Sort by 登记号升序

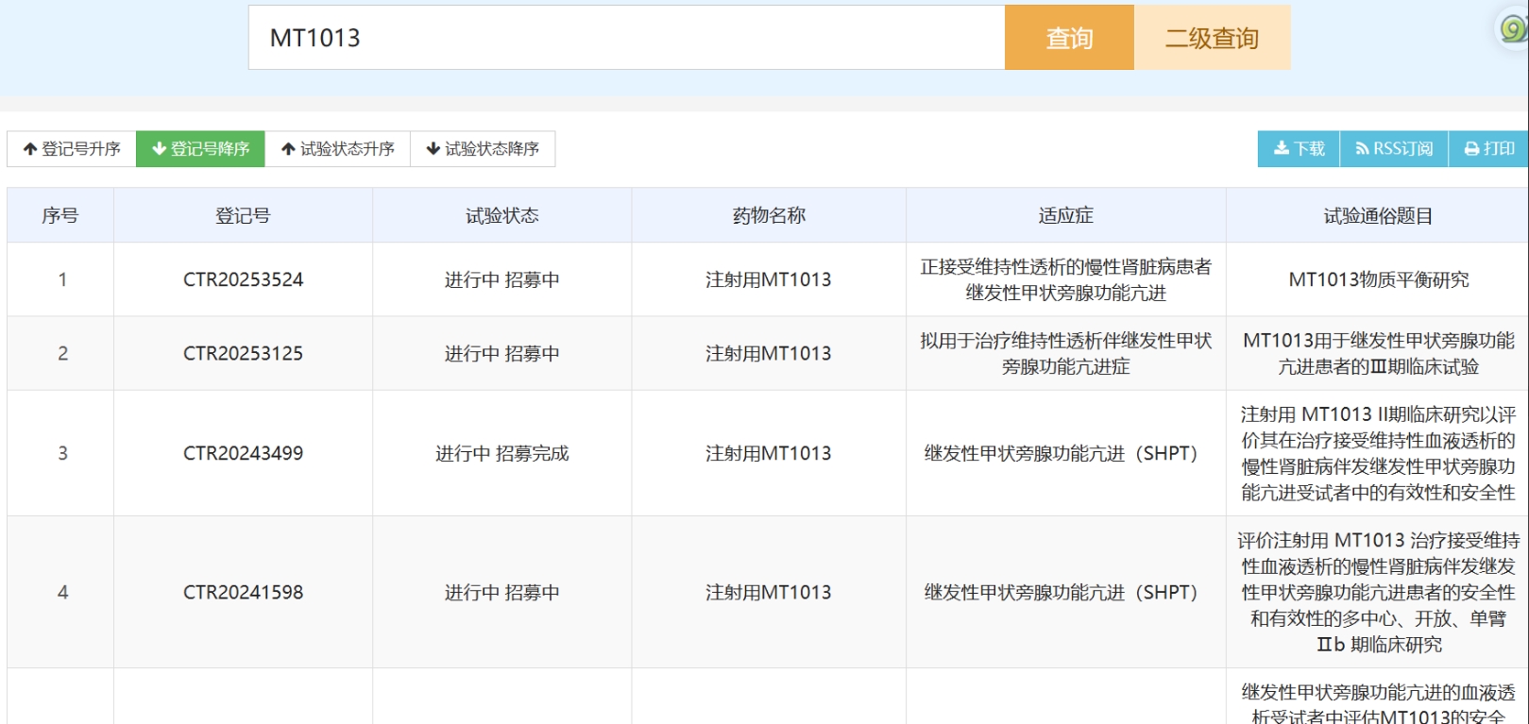pos(72,149)
